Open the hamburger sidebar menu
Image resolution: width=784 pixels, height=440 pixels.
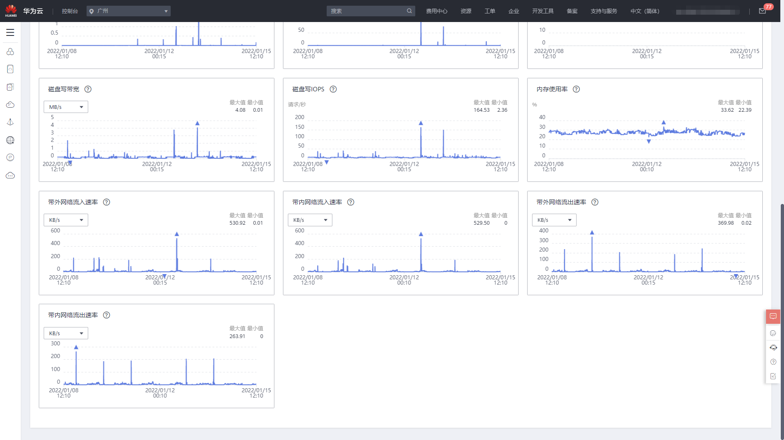(x=10, y=33)
